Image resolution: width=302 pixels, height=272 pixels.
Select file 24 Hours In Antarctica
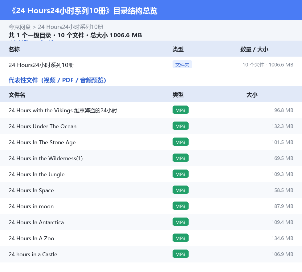coord(151,222)
